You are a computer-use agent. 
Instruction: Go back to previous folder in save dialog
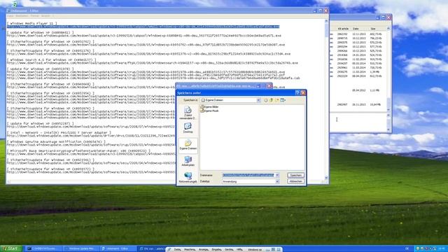266,100
